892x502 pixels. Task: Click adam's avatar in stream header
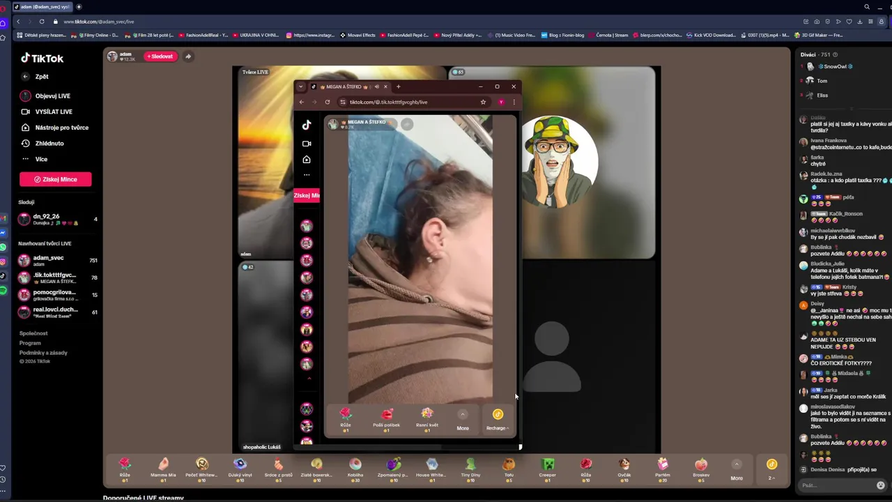(112, 56)
